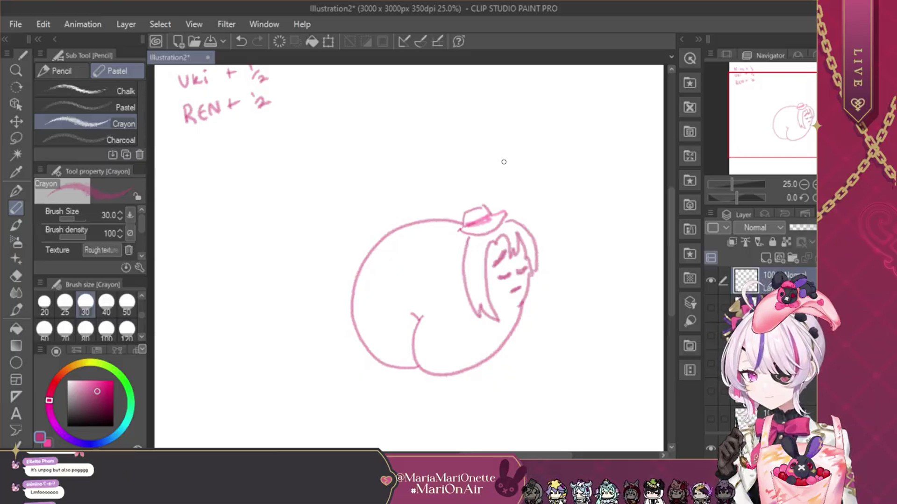Select the Text tool
This screenshot has width=897, height=504.
tap(16, 413)
